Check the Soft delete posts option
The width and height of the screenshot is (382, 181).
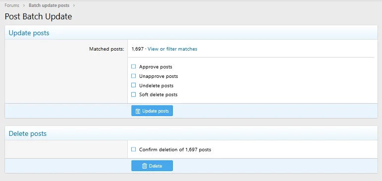tap(133, 95)
